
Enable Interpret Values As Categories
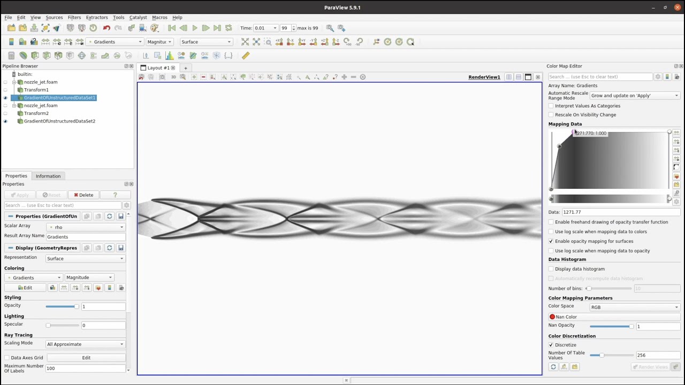point(551,106)
